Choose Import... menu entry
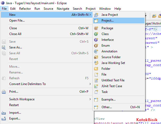The width and height of the screenshot is (161, 124). [47, 113]
